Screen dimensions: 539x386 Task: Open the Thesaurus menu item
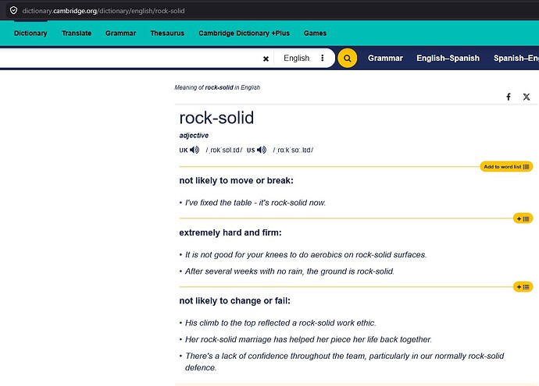click(167, 34)
